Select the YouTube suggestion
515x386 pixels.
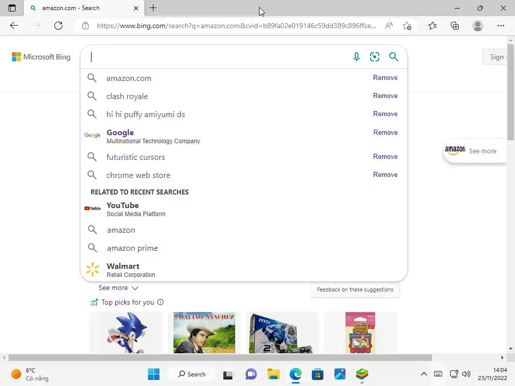(x=136, y=209)
